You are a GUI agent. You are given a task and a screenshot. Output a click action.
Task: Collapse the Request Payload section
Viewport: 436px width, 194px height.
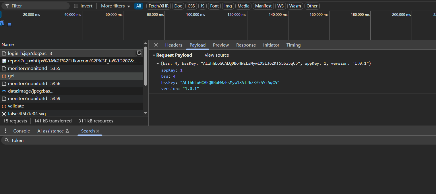[x=154, y=55]
